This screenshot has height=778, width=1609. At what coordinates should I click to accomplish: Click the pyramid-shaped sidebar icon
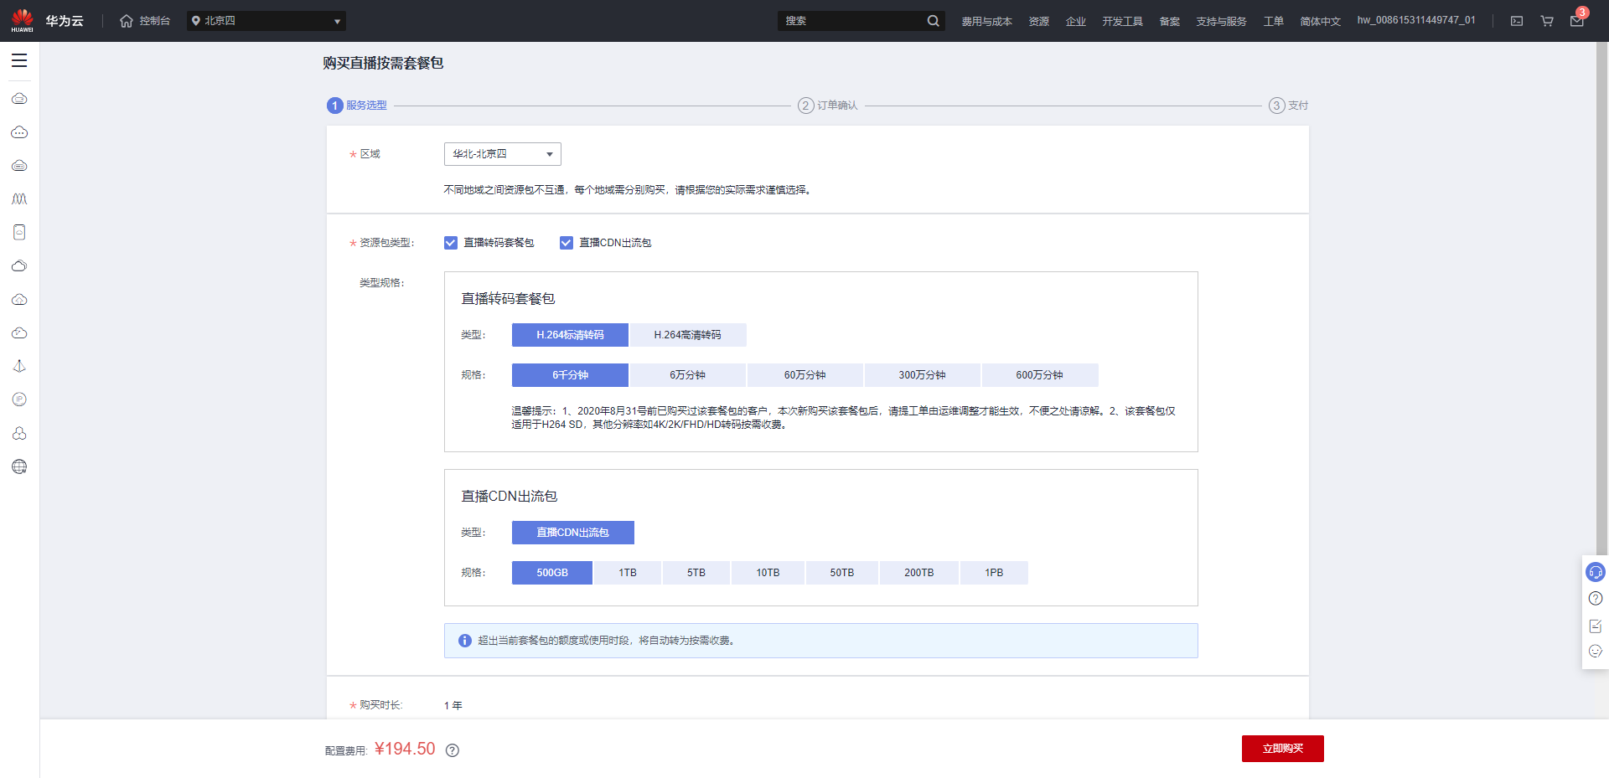[19, 367]
